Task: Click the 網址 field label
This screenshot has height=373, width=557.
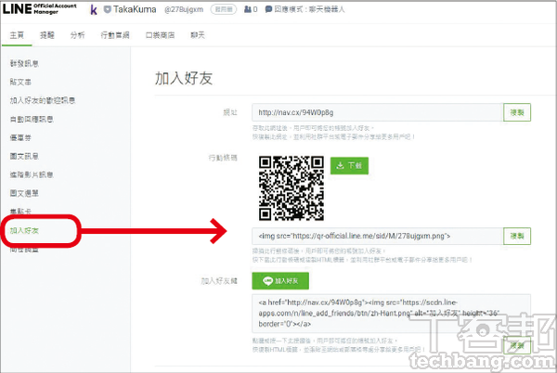Action: pyautogui.click(x=230, y=112)
